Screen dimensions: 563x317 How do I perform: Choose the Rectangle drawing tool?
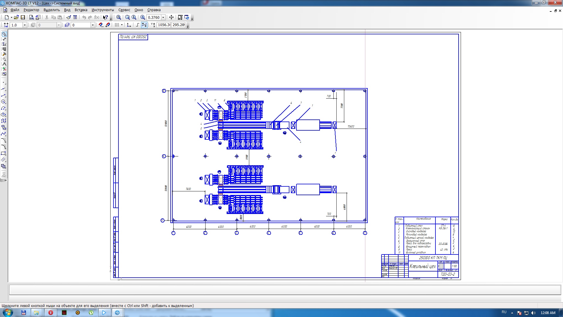point(4,153)
